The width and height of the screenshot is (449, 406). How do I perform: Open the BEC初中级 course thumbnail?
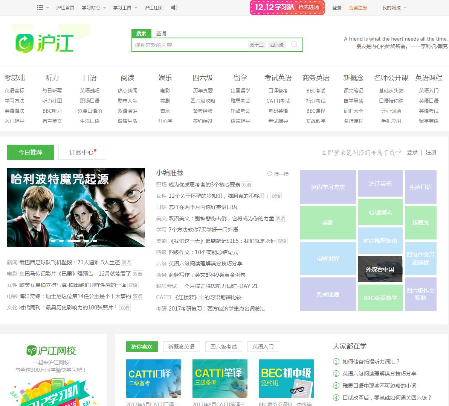(x=286, y=378)
